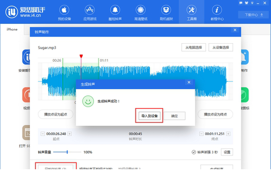Click 确定 in the success dialog
This screenshot has height=176, width=271.
(x=174, y=116)
